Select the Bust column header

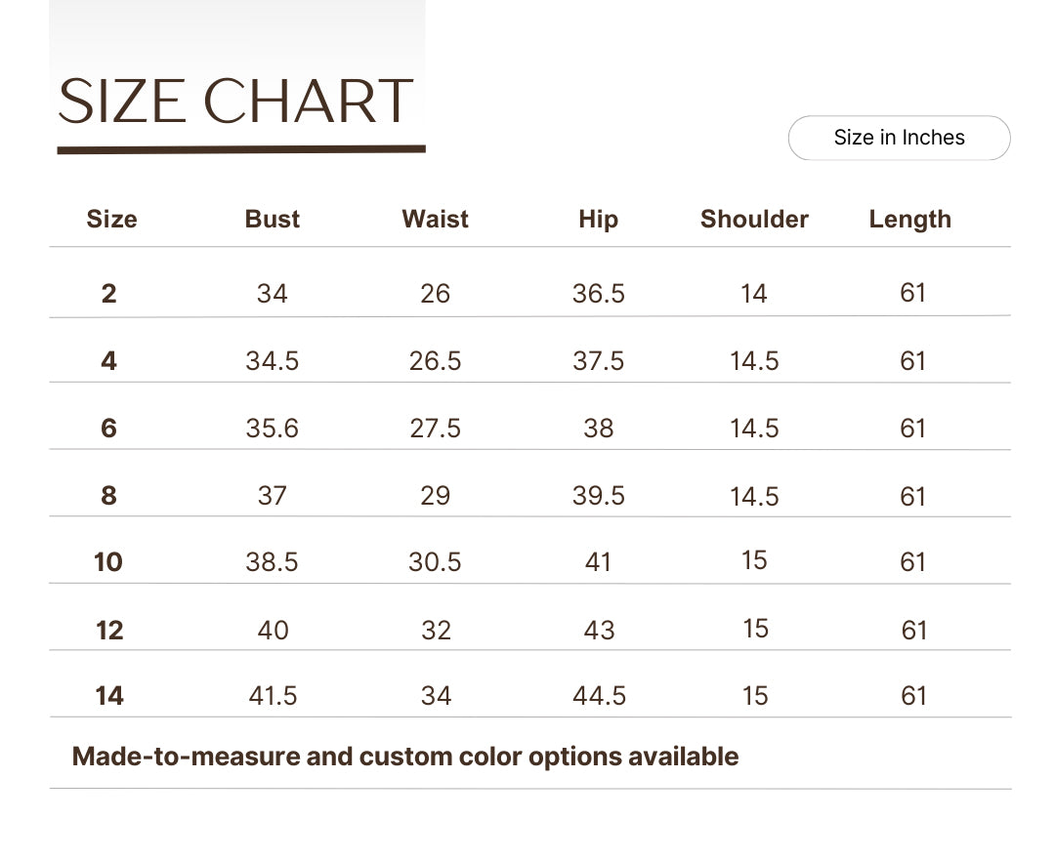pos(272,220)
